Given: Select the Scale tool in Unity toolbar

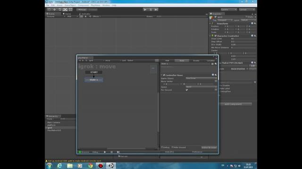Looking at the screenshot, I should (65, 9).
